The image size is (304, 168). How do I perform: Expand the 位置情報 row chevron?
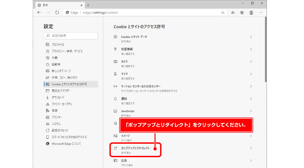251,49
